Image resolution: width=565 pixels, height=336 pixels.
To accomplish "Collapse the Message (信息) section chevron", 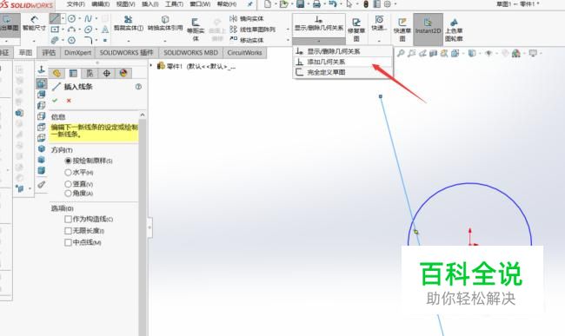I will [143, 115].
